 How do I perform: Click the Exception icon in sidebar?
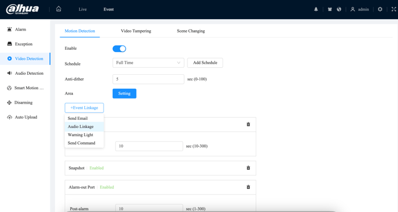click(9, 43)
